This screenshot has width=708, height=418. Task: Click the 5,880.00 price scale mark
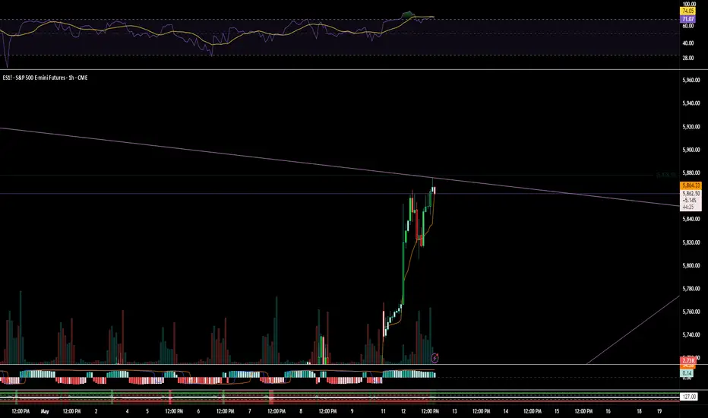691,173
